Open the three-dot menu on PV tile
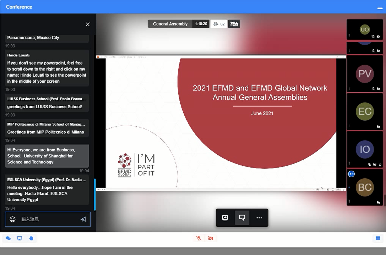 (349, 88)
